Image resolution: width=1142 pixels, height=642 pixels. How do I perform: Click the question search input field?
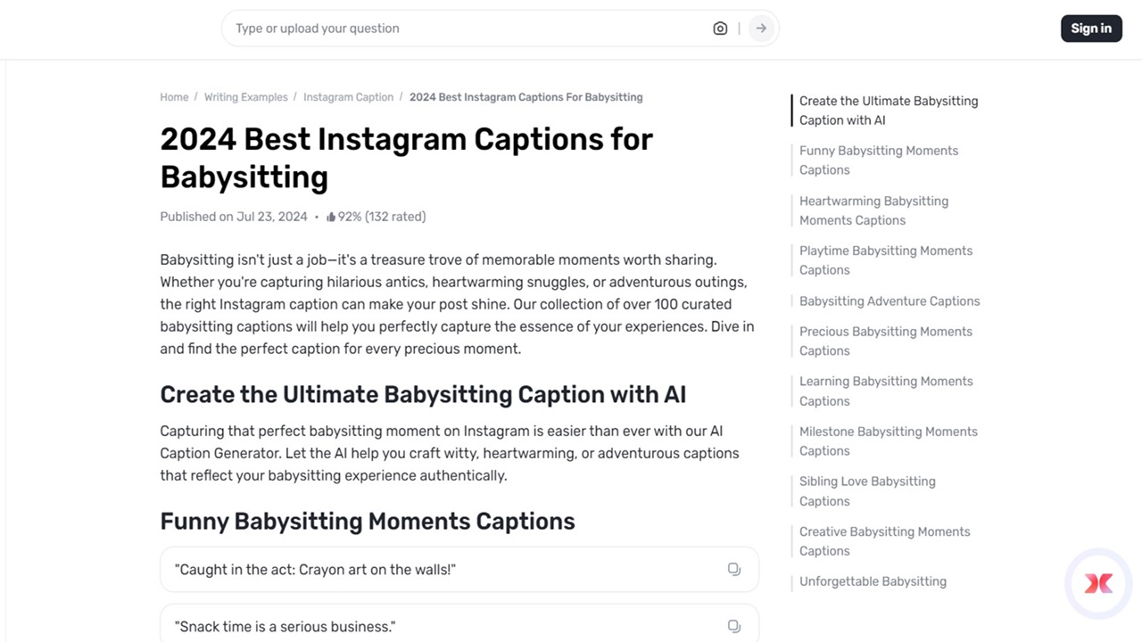(446, 28)
